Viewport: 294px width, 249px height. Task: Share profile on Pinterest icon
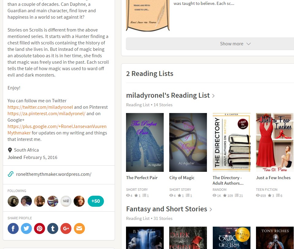coord(40,228)
